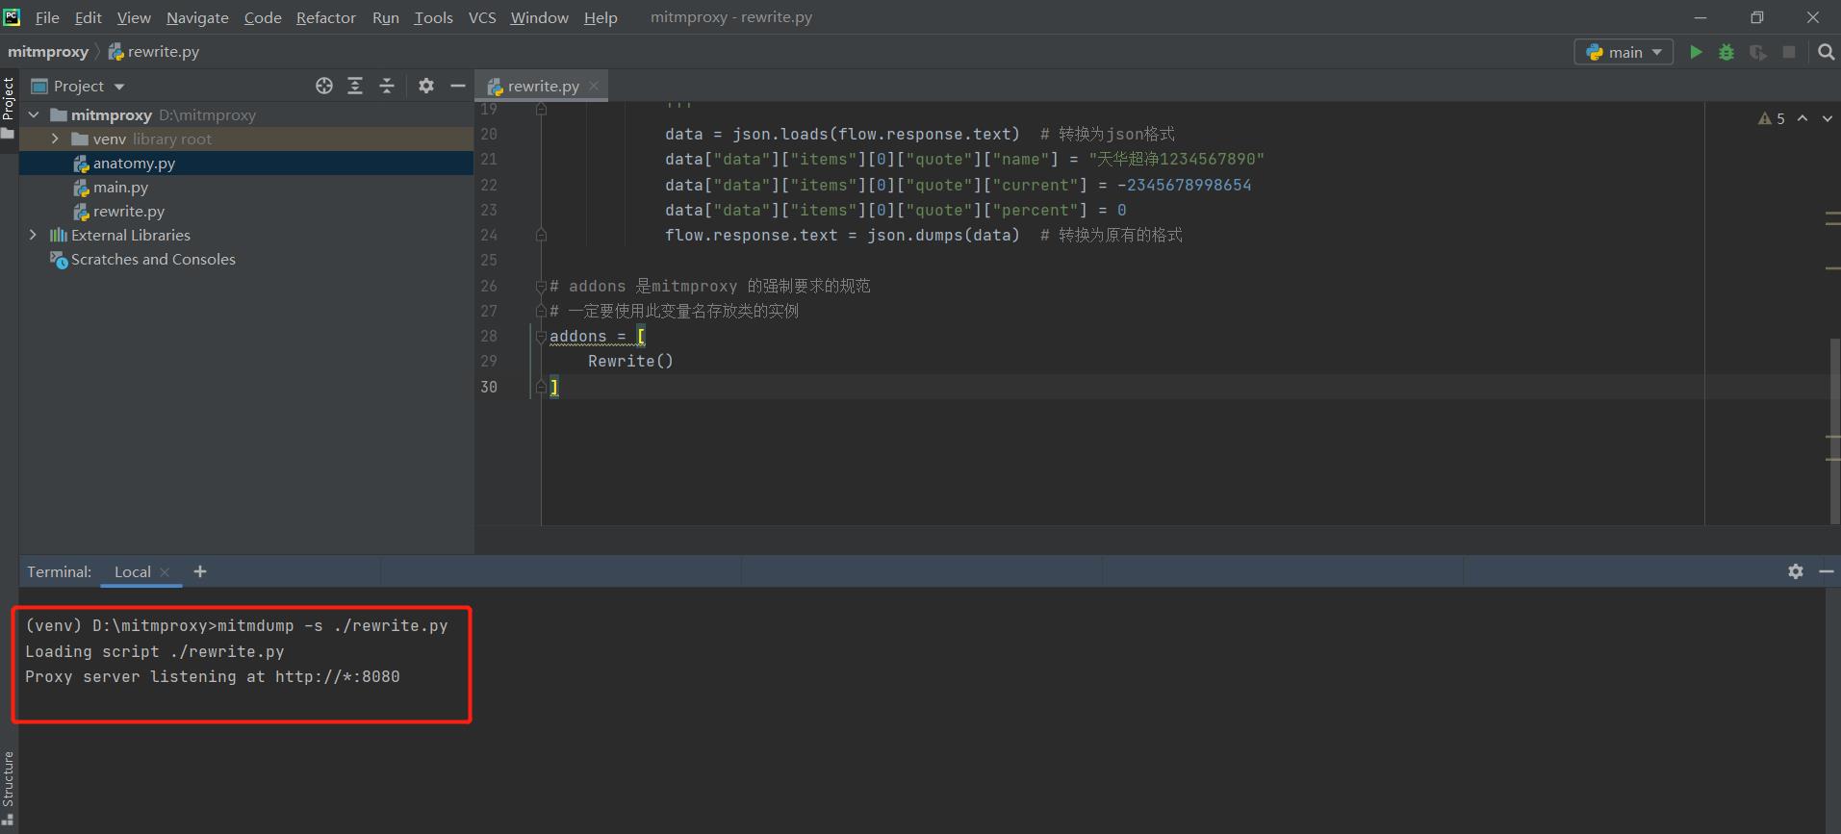The height and width of the screenshot is (834, 1841).
Task: Close the Local terminal tab
Action: click(x=165, y=571)
